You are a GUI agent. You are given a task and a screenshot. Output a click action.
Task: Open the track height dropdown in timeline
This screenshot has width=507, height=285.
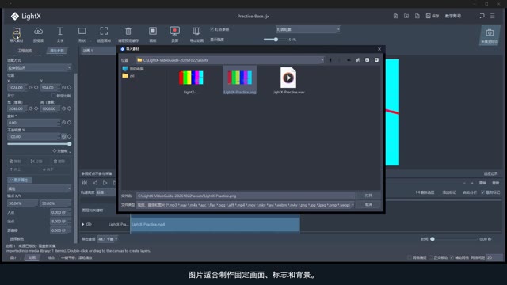(x=106, y=192)
